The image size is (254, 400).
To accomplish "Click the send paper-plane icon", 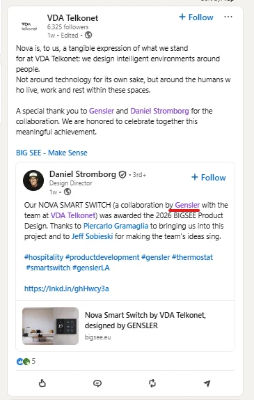I will click(x=207, y=383).
